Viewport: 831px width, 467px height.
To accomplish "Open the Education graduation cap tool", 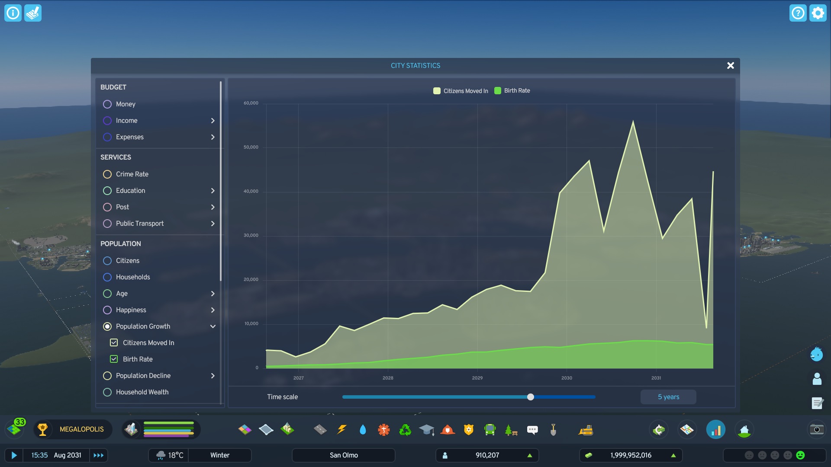I will (x=426, y=429).
